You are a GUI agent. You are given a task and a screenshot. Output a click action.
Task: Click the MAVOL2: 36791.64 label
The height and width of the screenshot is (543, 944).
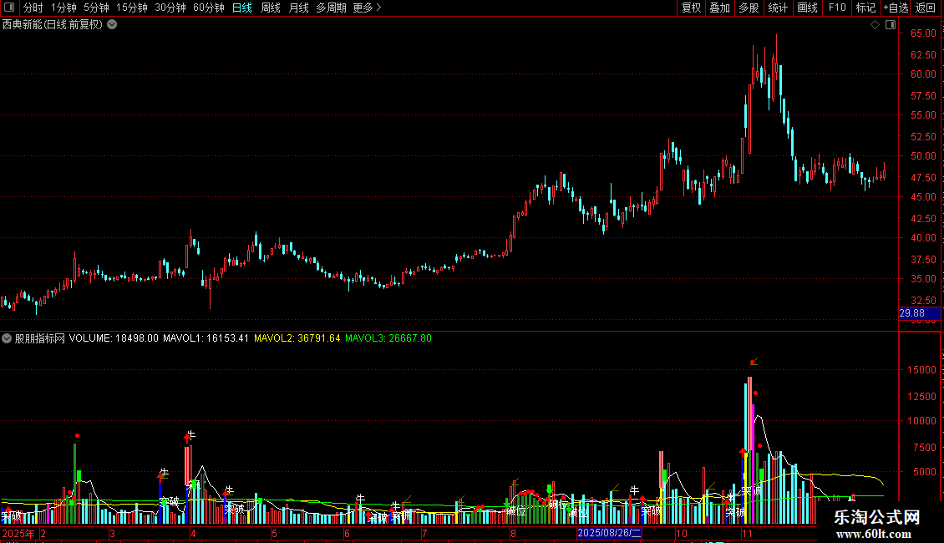pyautogui.click(x=297, y=338)
